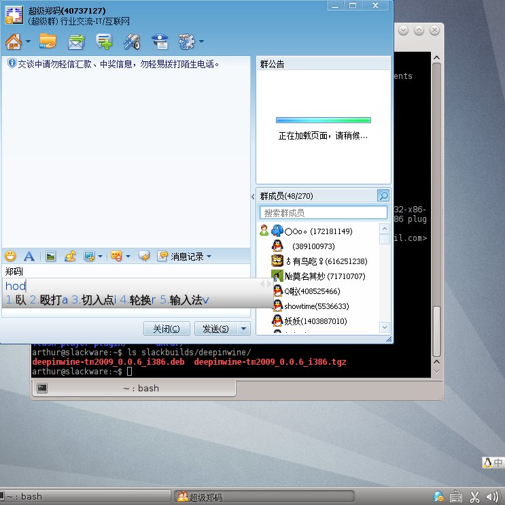Image resolution: width=505 pixels, height=505 pixels.
Task: Collapse the side panel arrow
Action: [x=253, y=197]
